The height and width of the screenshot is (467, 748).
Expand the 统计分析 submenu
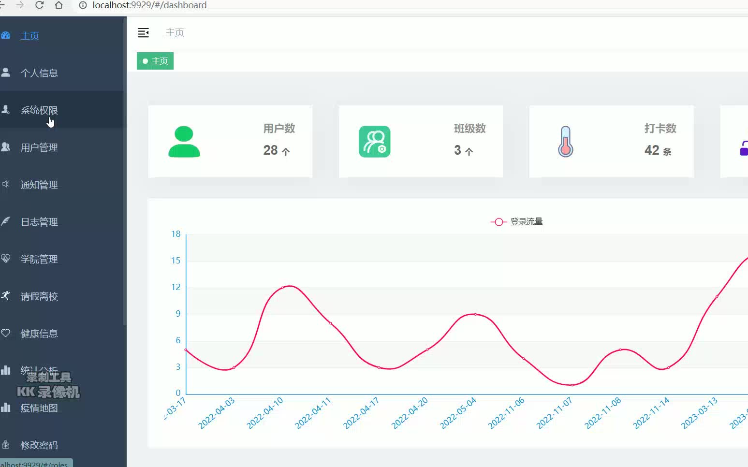pyautogui.click(x=40, y=370)
